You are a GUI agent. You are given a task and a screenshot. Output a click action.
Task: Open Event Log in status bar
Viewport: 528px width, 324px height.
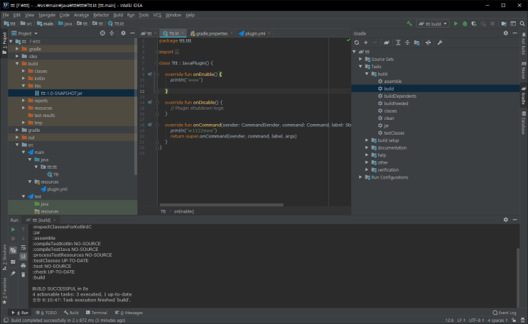(504, 313)
